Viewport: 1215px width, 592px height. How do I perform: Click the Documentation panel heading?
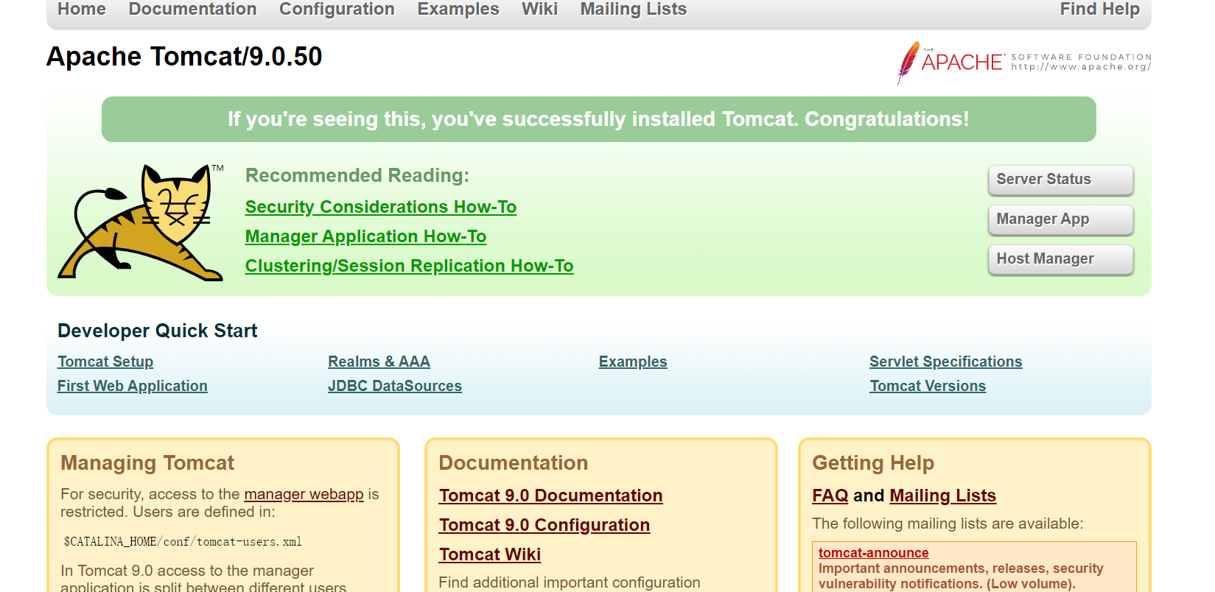point(514,463)
